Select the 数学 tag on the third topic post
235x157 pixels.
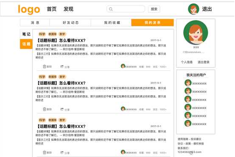[62, 120]
